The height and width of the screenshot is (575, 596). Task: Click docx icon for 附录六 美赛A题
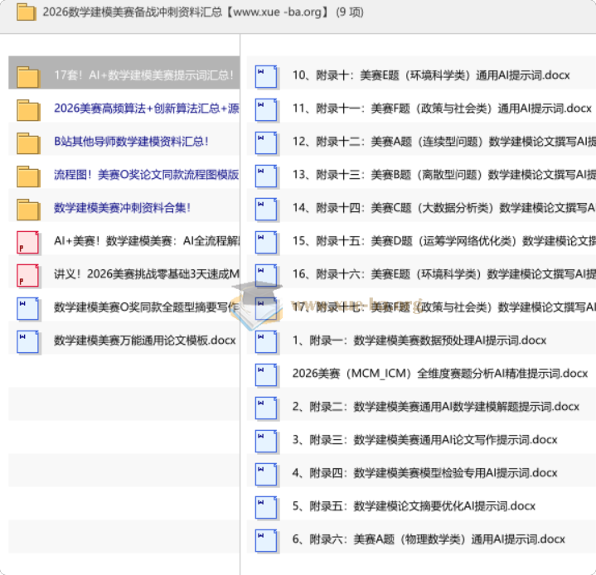(266, 539)
